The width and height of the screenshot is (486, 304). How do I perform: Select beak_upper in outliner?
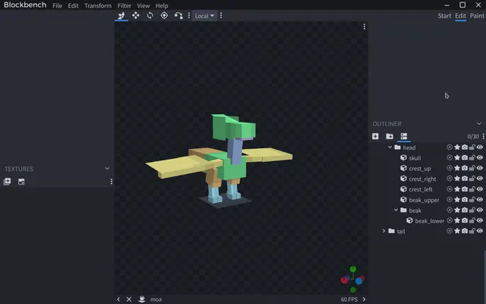coord(424,200)
